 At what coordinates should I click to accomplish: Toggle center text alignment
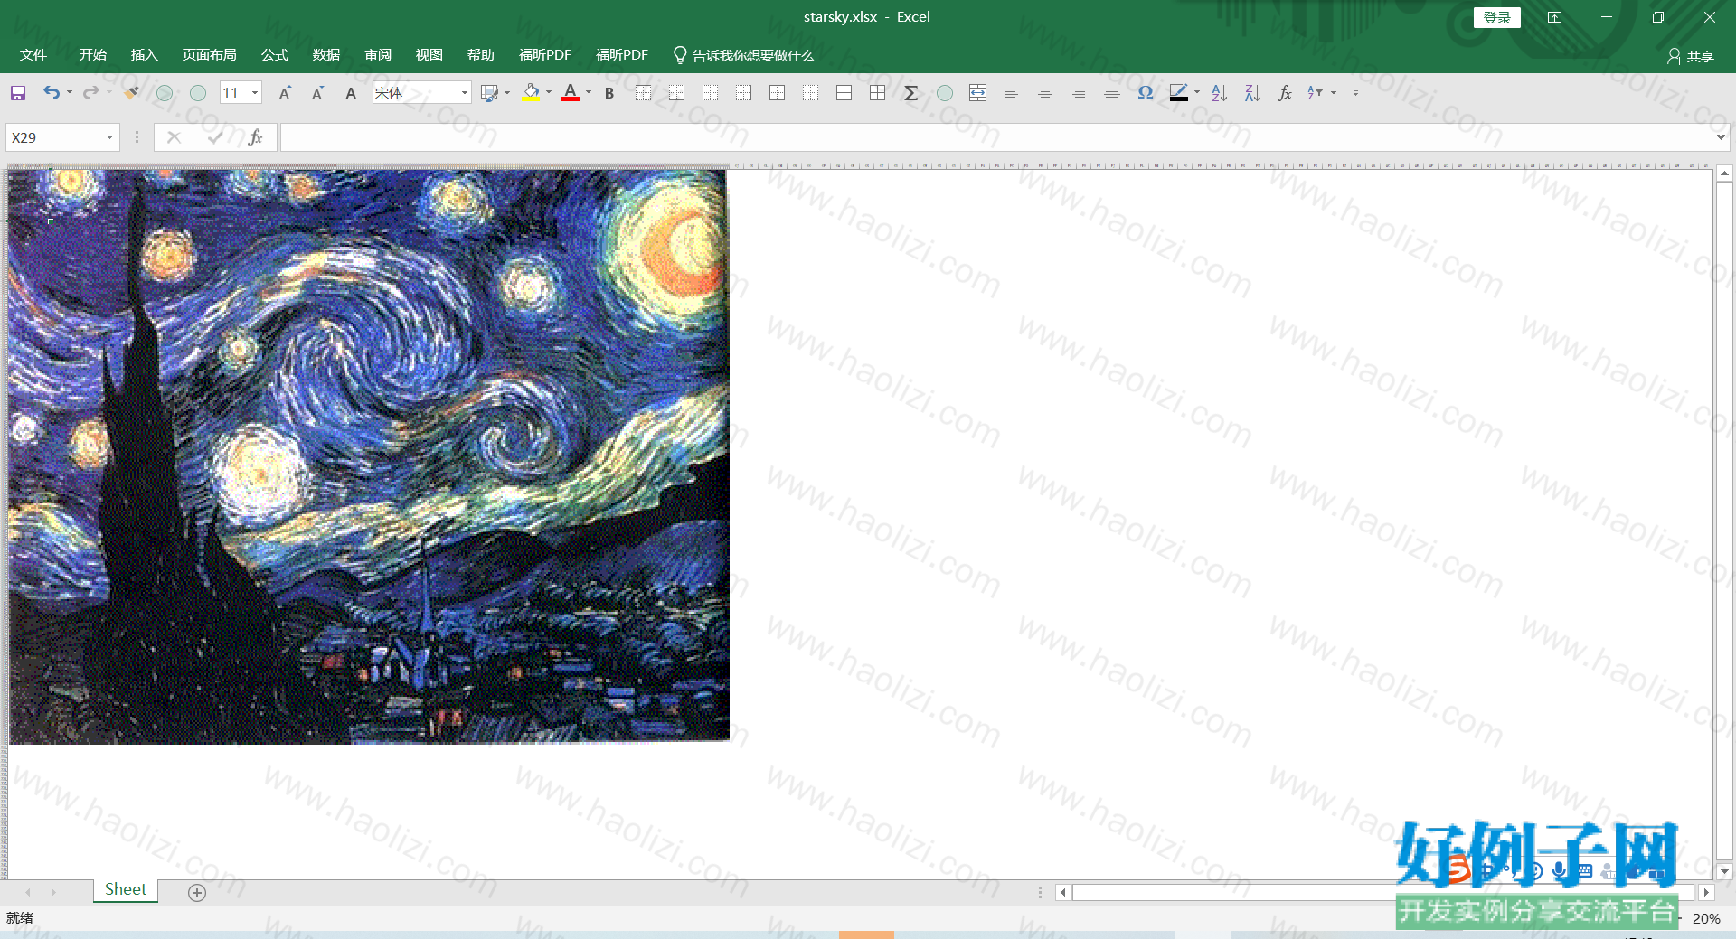(x=1045, y=93)
